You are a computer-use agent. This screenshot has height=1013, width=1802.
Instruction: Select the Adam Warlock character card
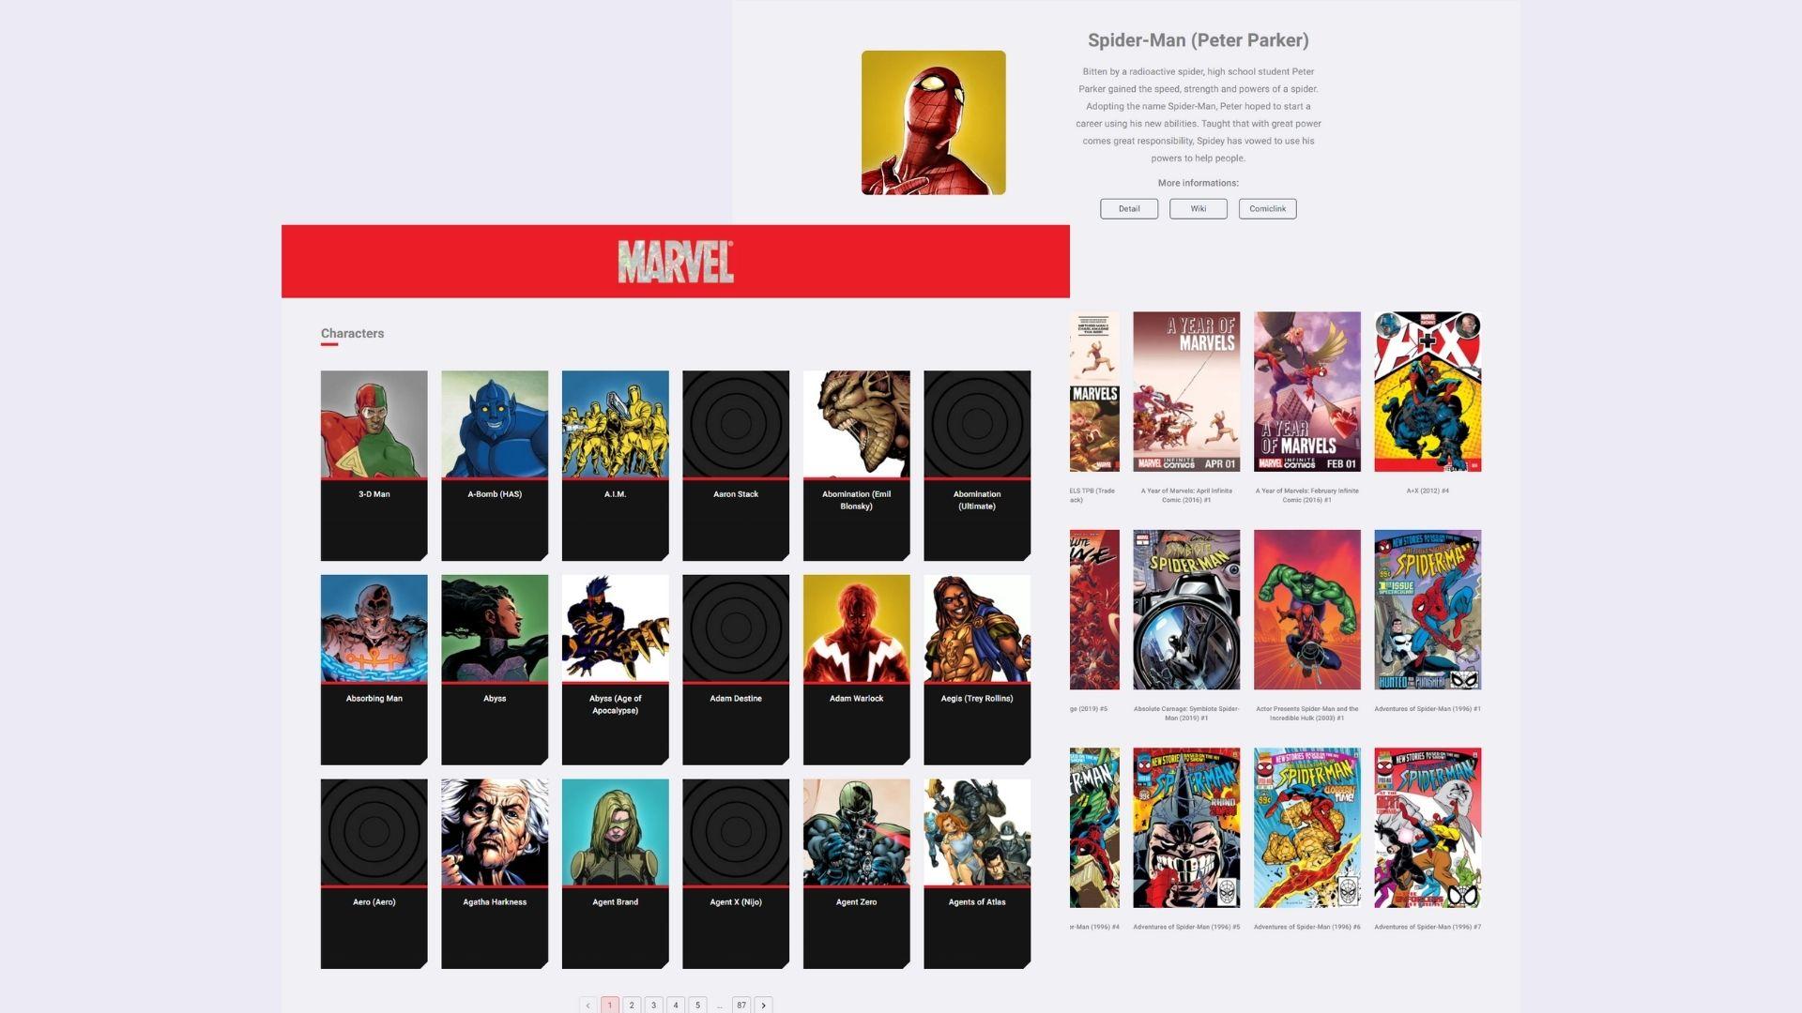[x=857, y=669]
